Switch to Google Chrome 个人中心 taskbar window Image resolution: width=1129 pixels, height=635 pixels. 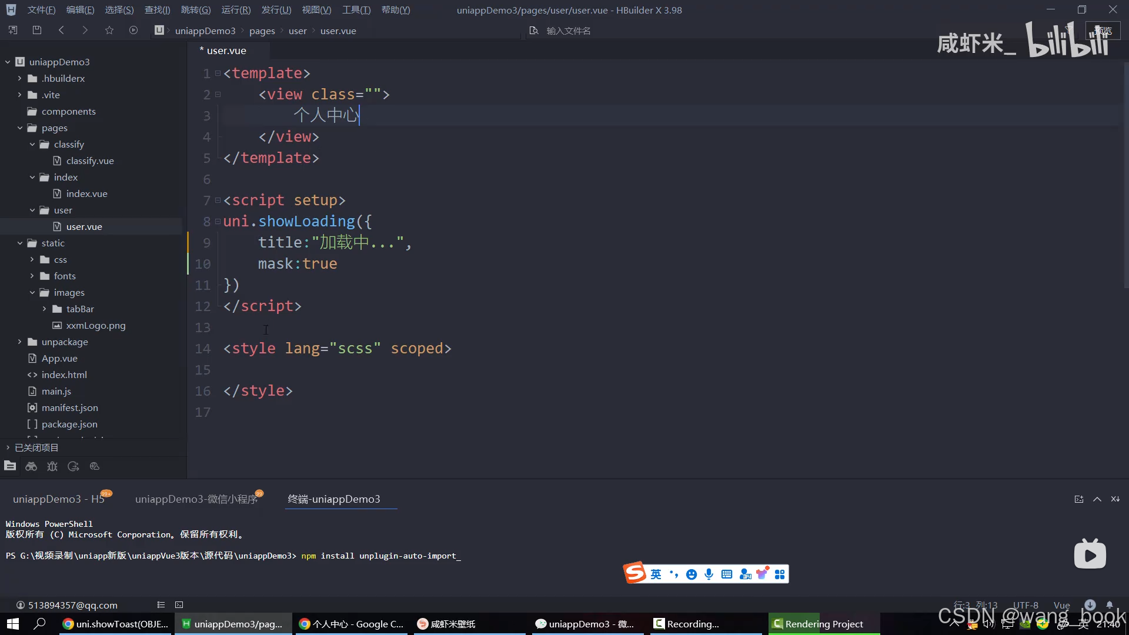tap(352, 624)
